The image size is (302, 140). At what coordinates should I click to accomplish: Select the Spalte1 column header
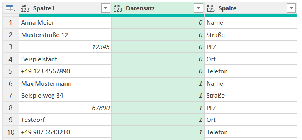(x=65, y=8)
